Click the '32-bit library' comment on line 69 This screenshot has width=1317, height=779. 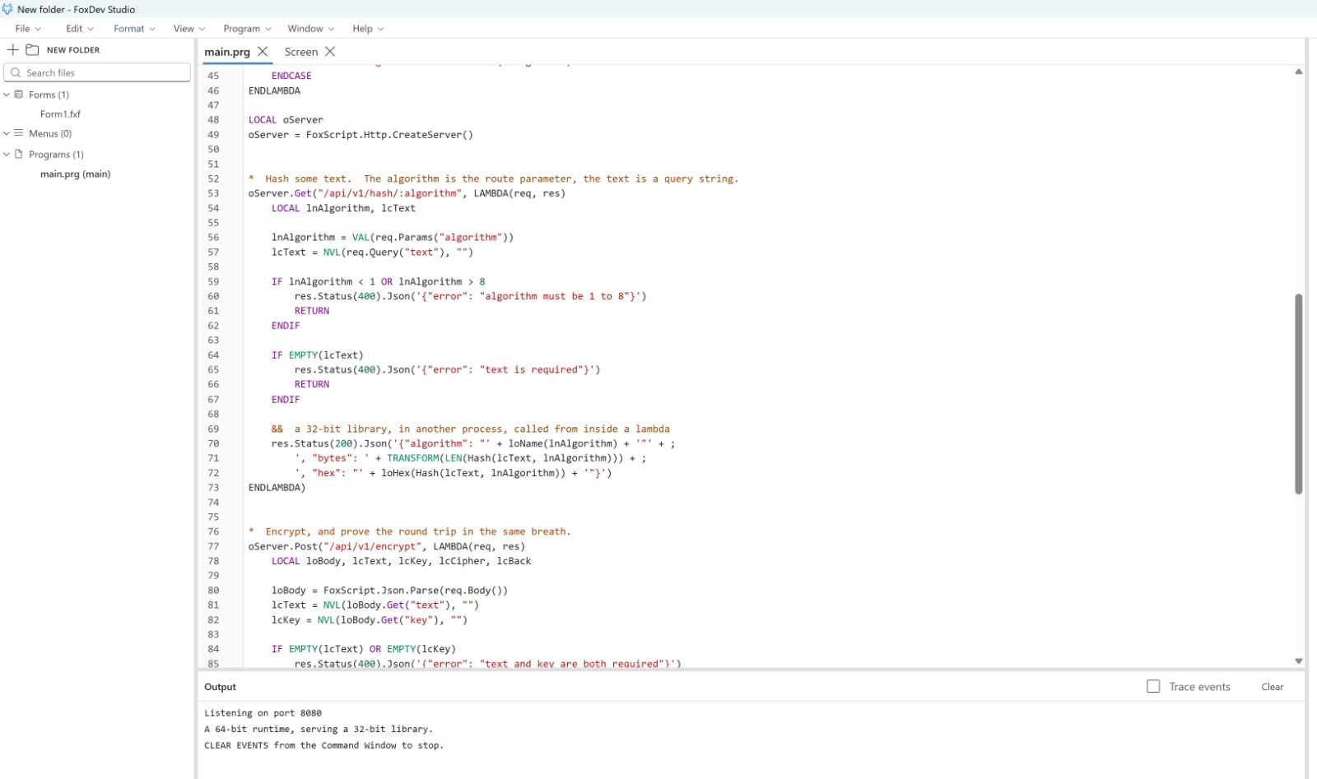(470, 429)
